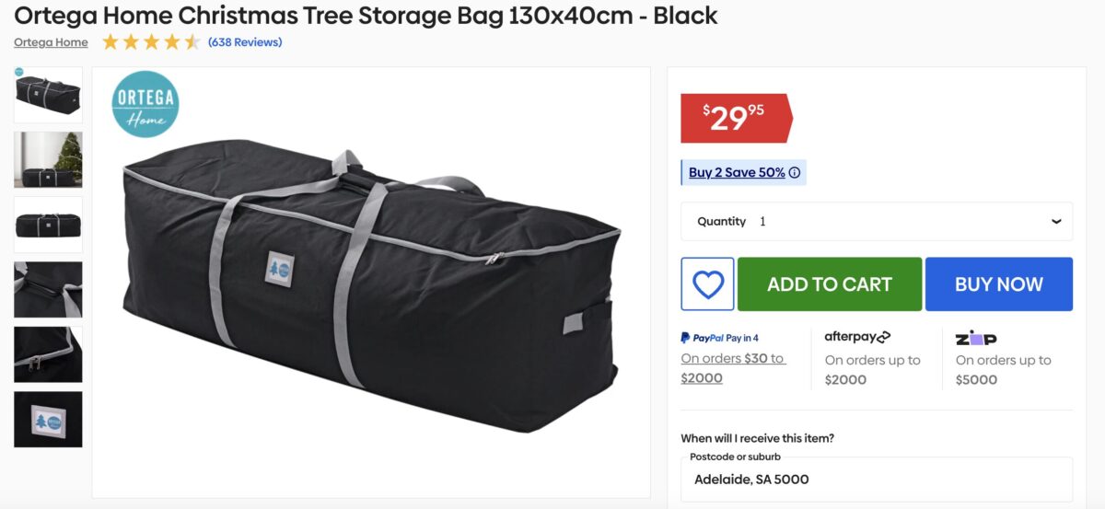Click the info icon beside Buy 2 Save 50%
The image size is (1105, 509).
tap(795, 173)
